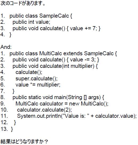Click the SampleCalc class declaration line
138x145 pixels.
pos(36,16)
